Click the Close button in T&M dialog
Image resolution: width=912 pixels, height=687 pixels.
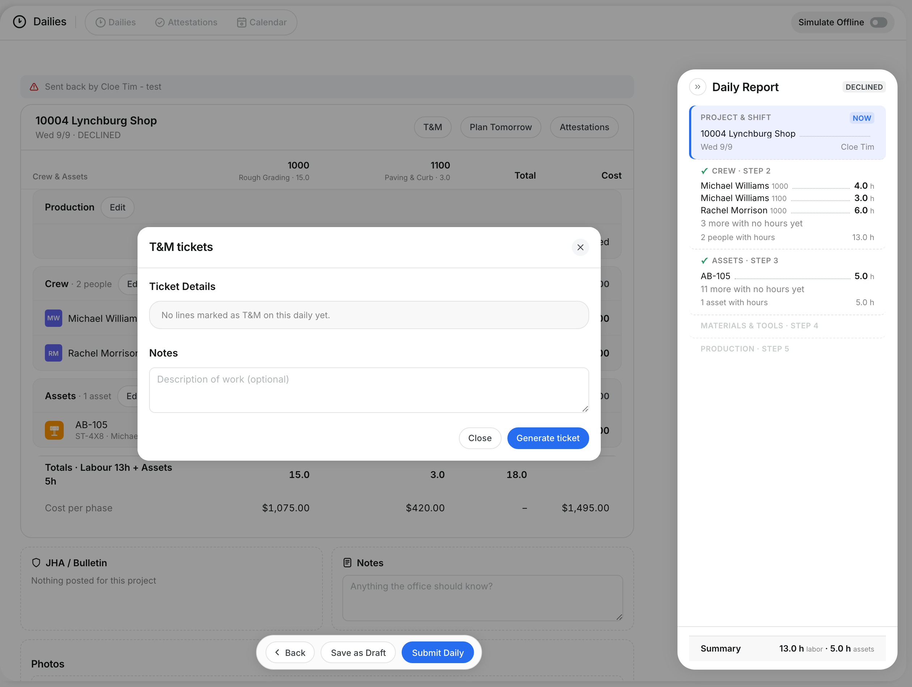[x=480, y=438]
